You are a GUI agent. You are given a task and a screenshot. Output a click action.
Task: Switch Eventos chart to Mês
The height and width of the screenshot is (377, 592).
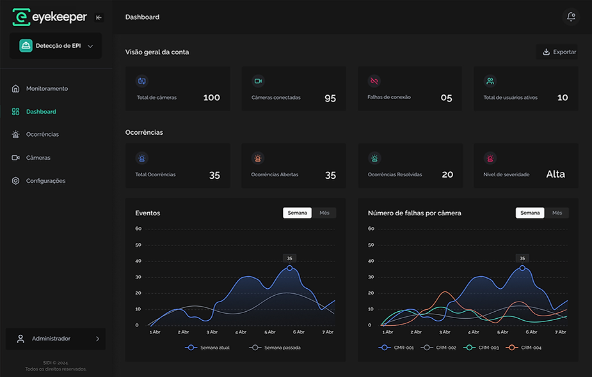pos(324,213)
